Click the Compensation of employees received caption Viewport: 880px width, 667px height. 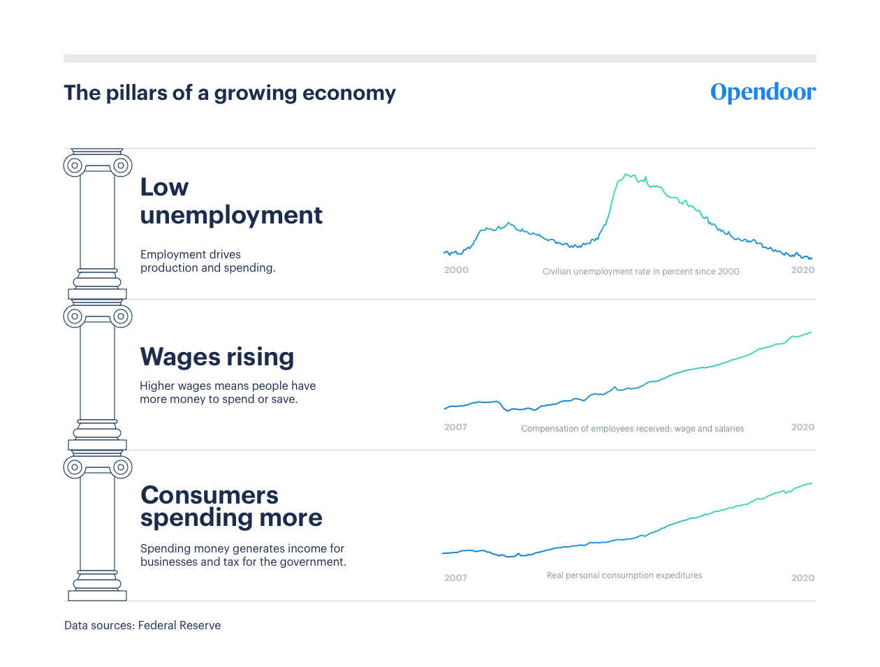[633, 429]
